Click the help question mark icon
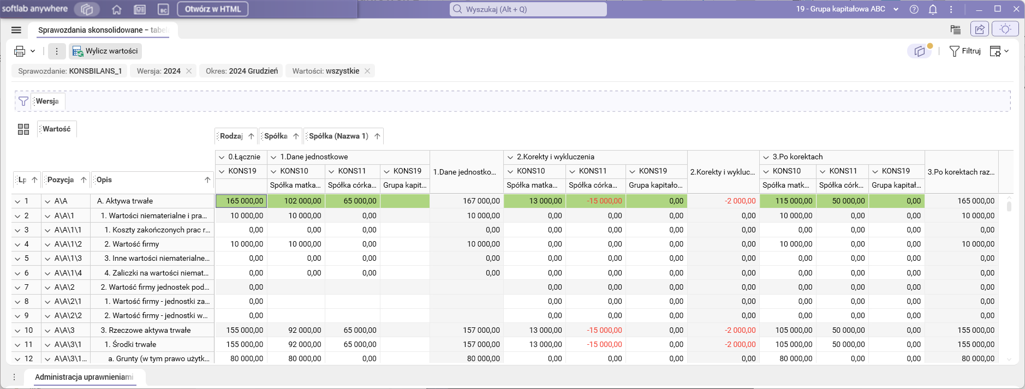Viewport: 1025px width, 389px height. point(914,9)
